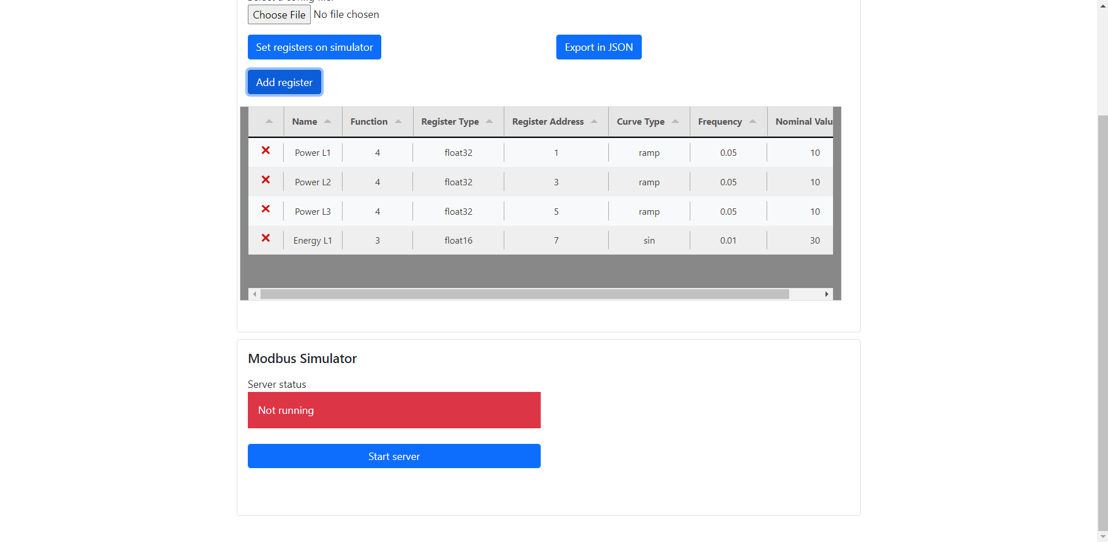The image size is (1108, 542).
Task: Set registers on the simulator
Action: coord(314,47)
